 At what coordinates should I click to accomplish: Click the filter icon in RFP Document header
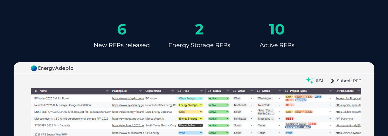[359, 91]
